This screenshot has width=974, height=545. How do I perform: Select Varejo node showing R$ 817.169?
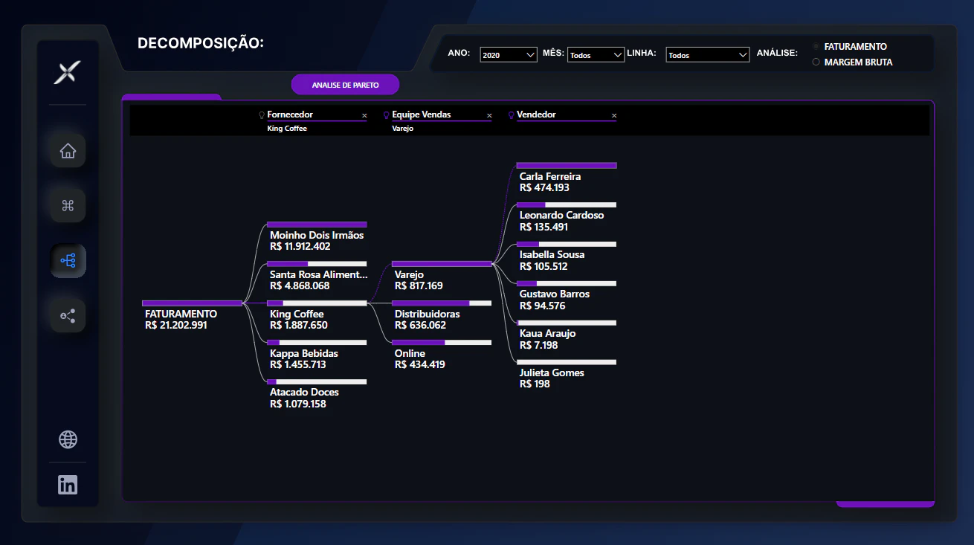442,276
